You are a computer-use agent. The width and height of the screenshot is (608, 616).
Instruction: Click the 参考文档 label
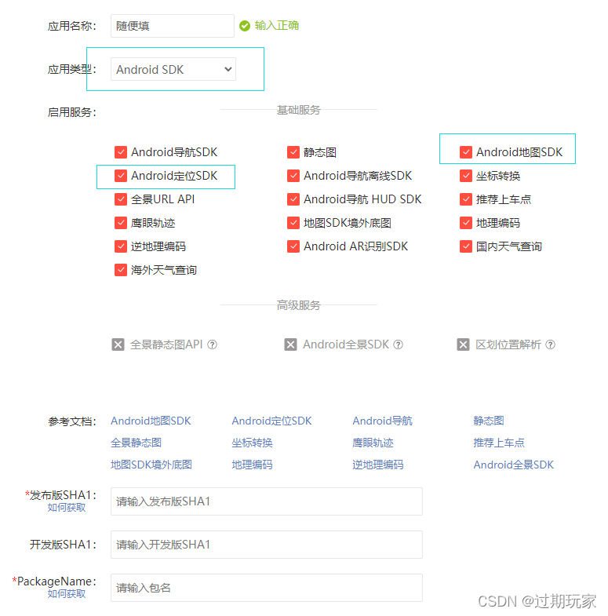[x=72, y=421]
